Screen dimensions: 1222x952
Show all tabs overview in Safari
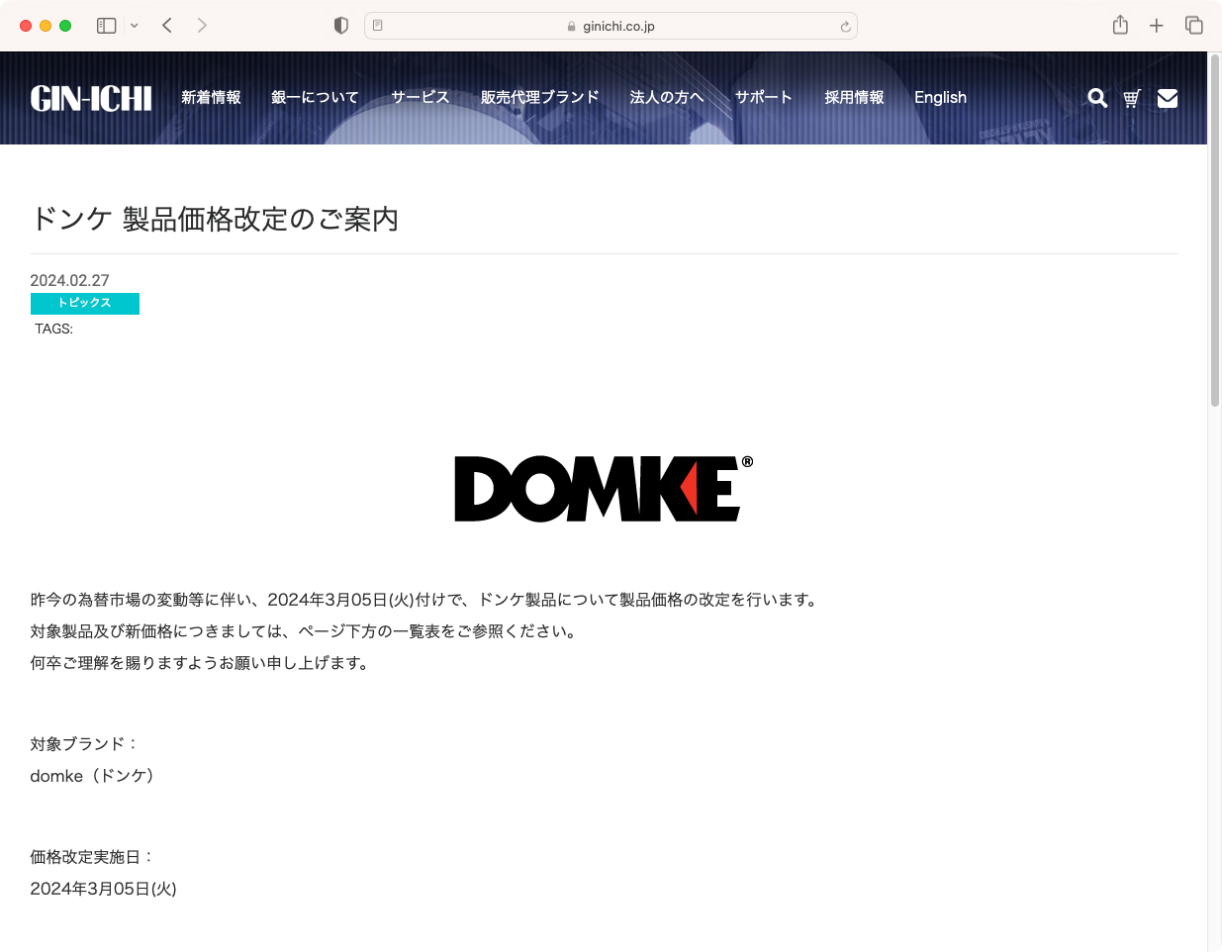coord(1194,25)
